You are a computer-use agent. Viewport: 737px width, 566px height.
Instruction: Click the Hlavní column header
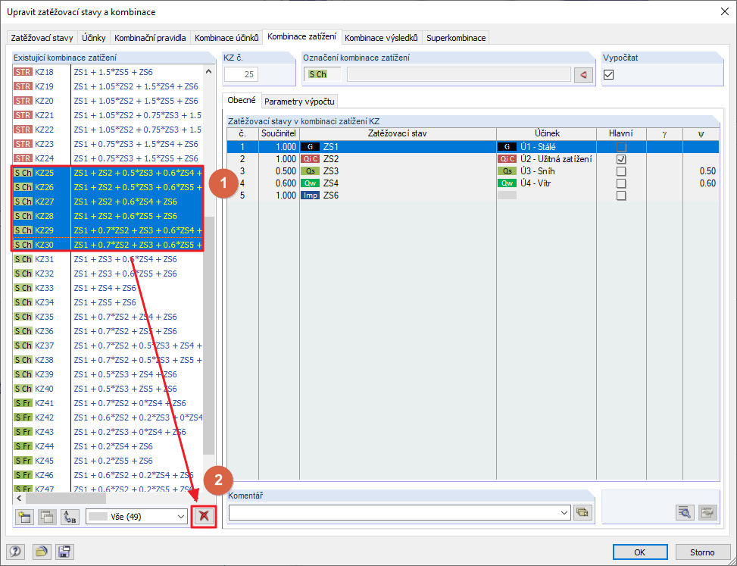tap(621, 133)
